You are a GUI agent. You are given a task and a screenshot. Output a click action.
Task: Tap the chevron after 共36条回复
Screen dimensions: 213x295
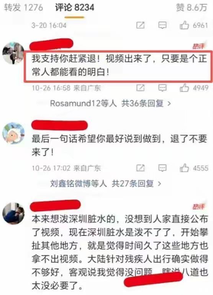coord(169,104)
